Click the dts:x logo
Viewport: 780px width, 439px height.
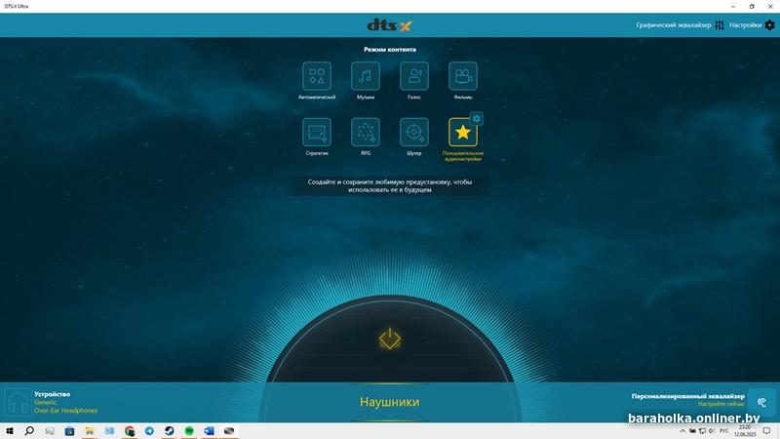click(389, 25)
